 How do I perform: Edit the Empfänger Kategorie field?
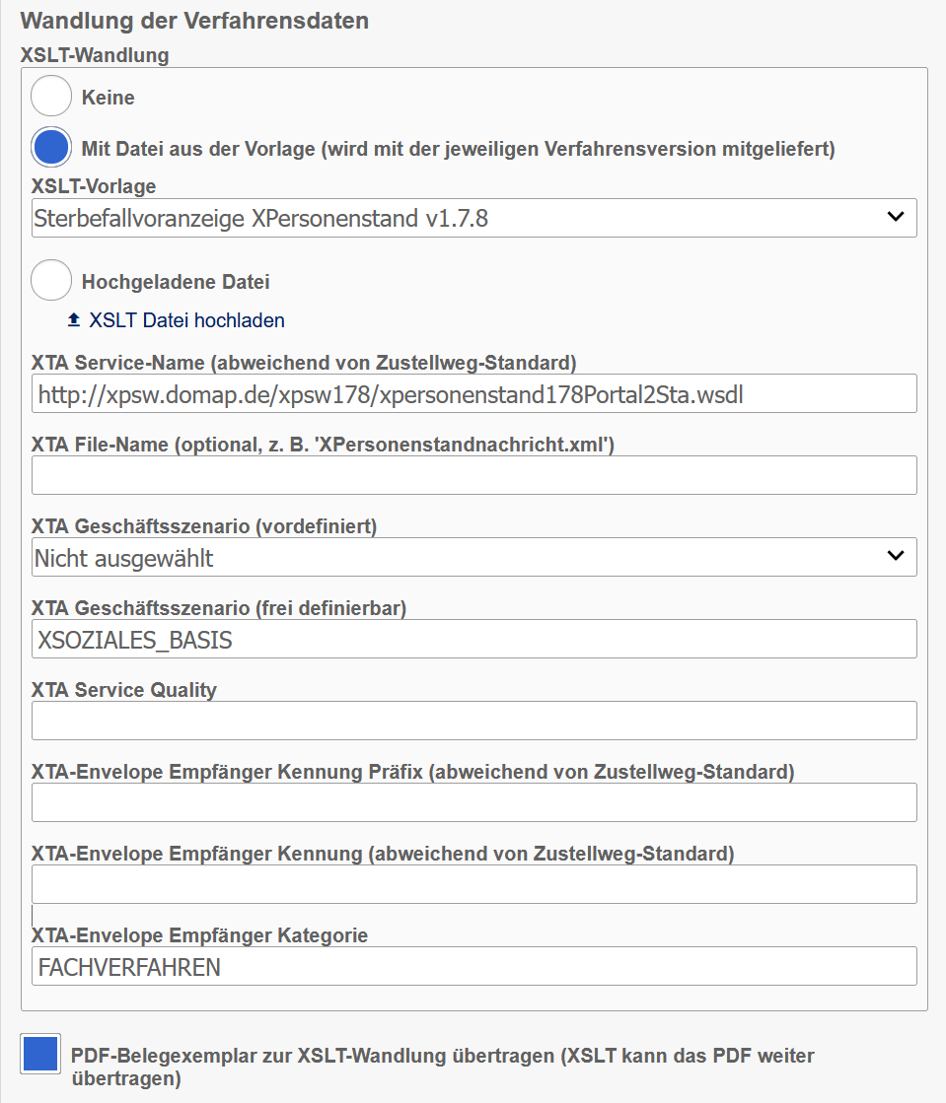pyautogui.click(x=473, y=966)
